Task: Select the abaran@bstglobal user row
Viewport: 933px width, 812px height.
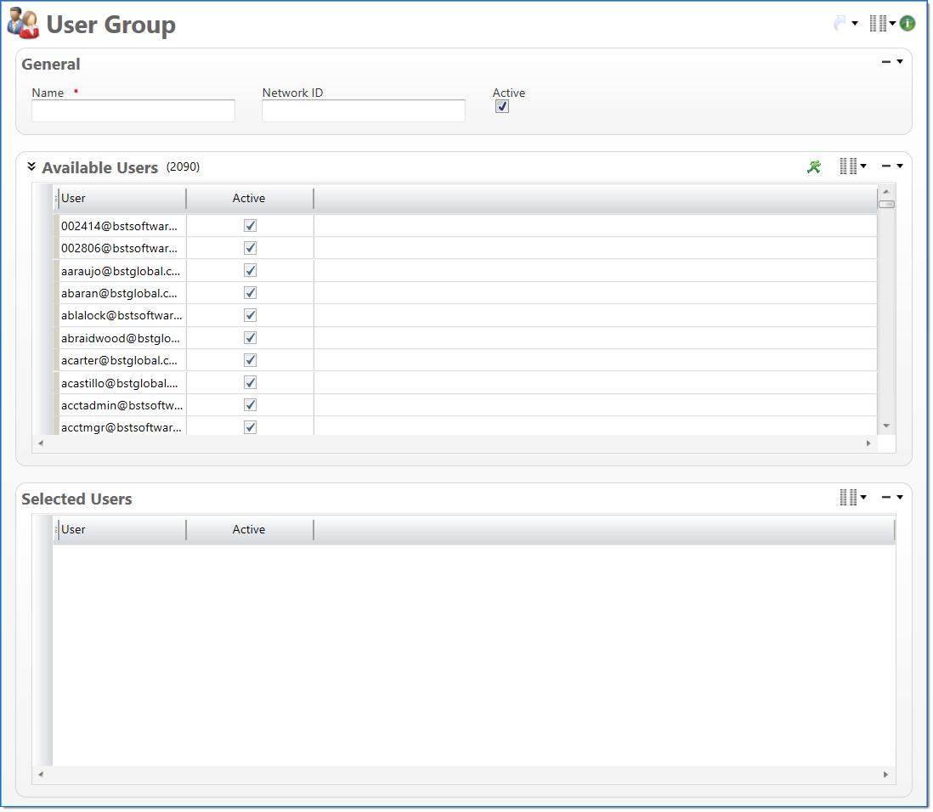Action: tap(120, 293)
